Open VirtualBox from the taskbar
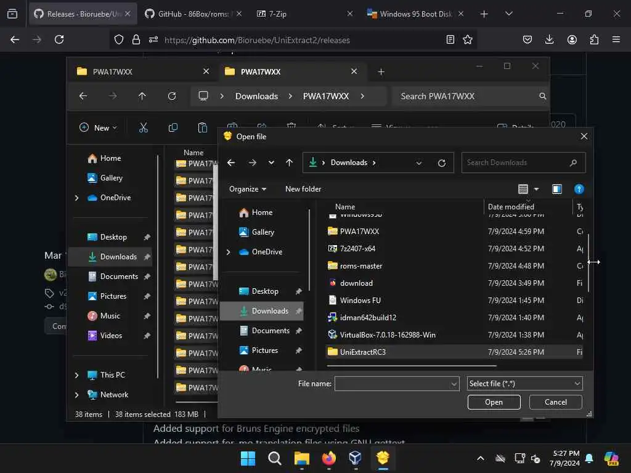631x473 pixels. 355,458
